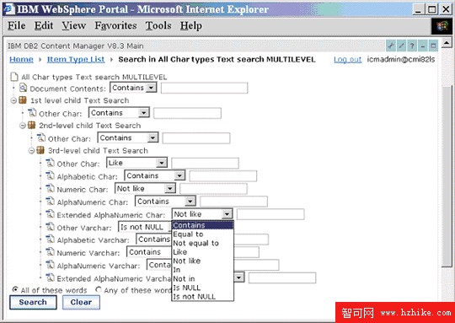The height and width of the screenshot is (323, 455).
Task: Click the vertical scrollbar thumb
Action: point(447,175)
